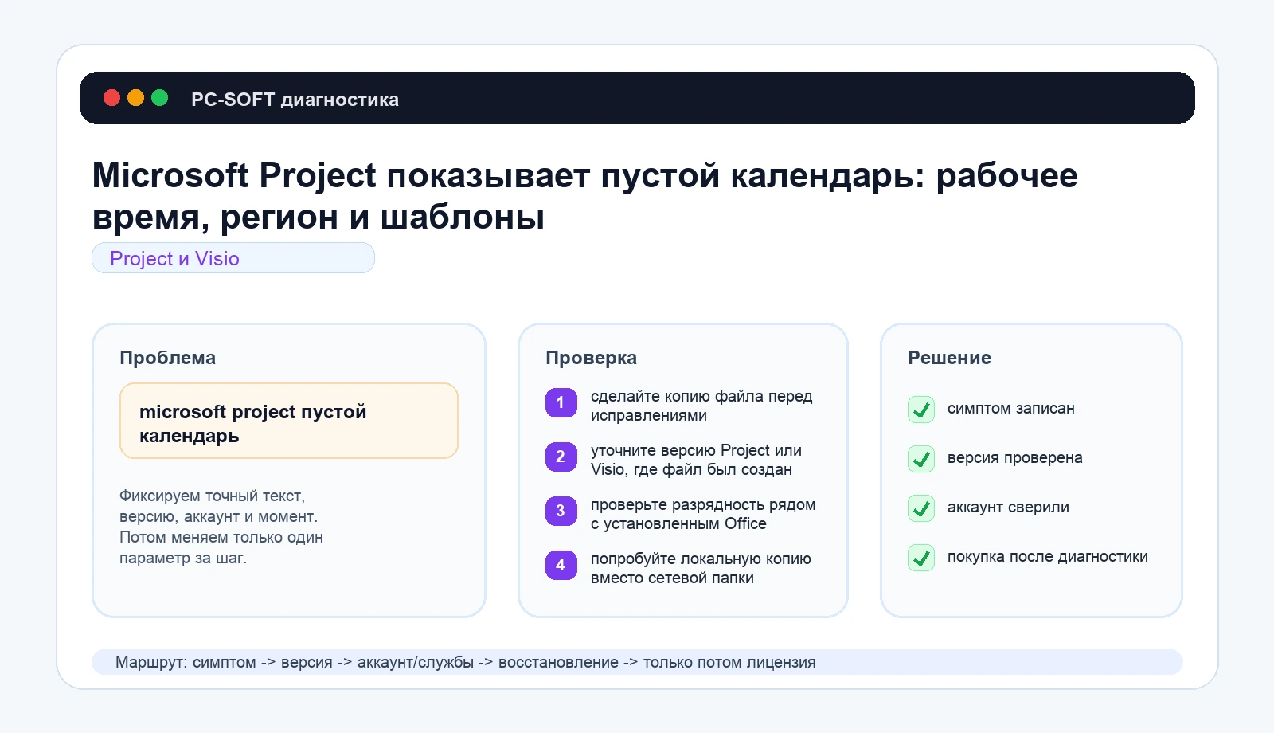Viewport: 1274px width, 733px height.
Task: Click the orange minimize dot in title bar
Action: [x=135, y=98]
